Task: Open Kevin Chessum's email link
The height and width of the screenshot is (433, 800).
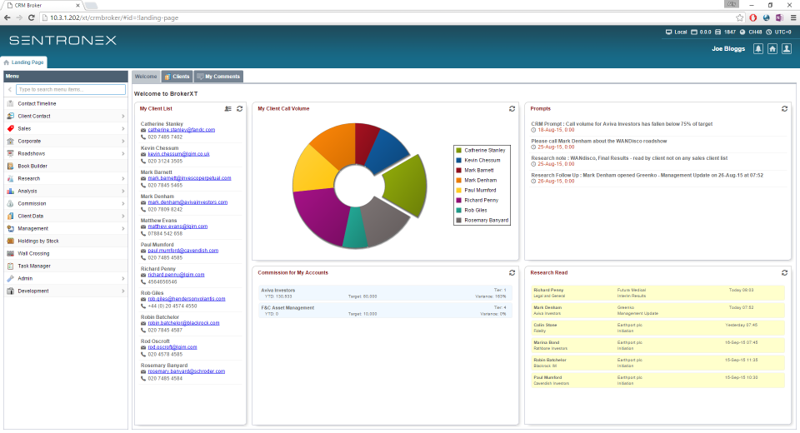Action: click(x=178, y=154)
